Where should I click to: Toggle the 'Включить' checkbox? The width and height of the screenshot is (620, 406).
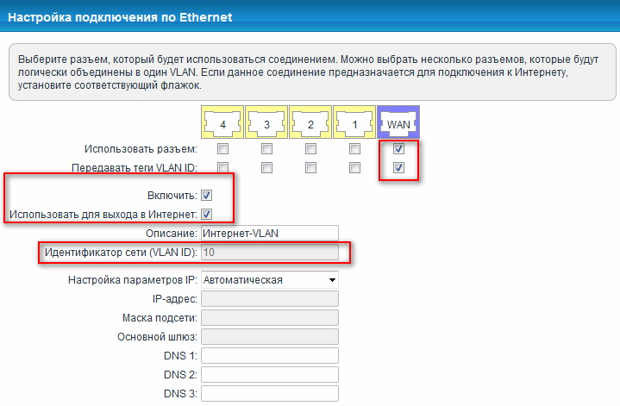tap(206, 196)
